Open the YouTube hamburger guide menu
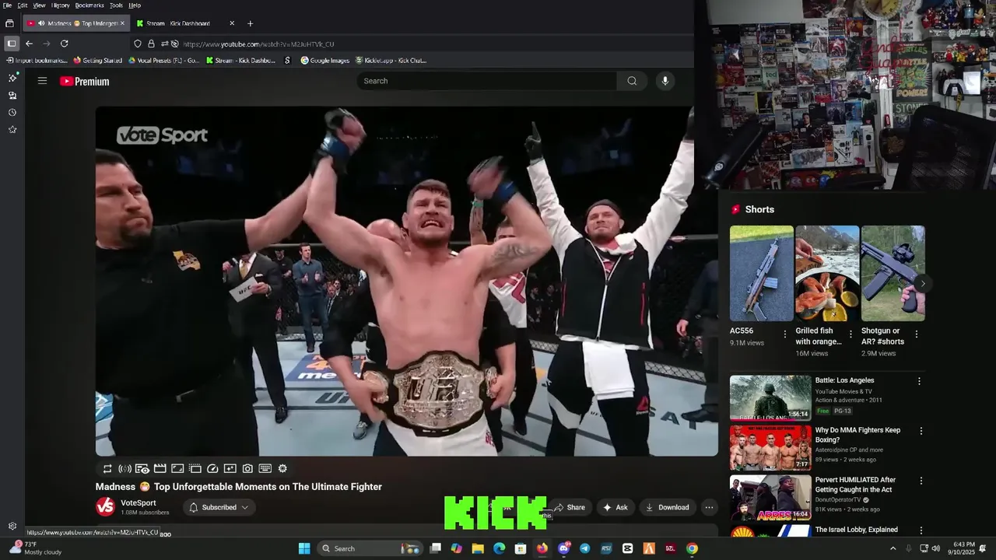The height and width of the screenshot is (560, 996). coord(42,81)
